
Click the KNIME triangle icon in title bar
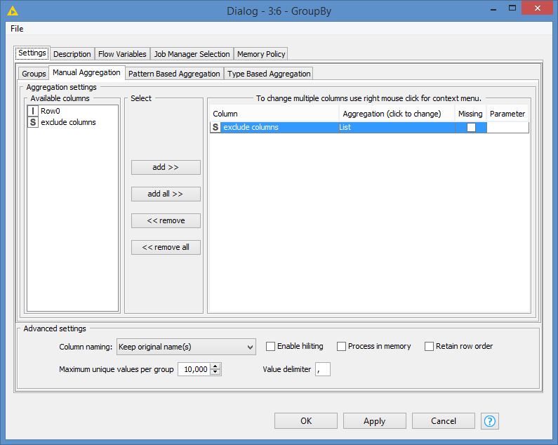(x=13, y=11)
